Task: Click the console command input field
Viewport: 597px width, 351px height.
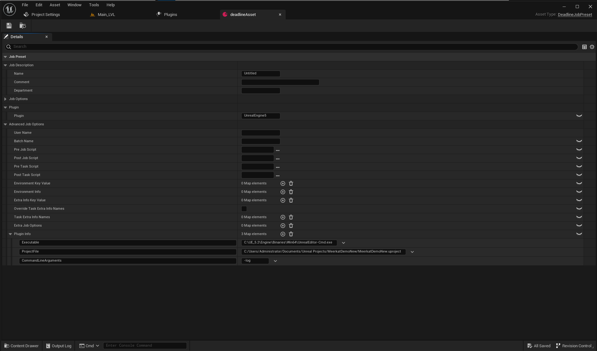Action: pos(145,345)
